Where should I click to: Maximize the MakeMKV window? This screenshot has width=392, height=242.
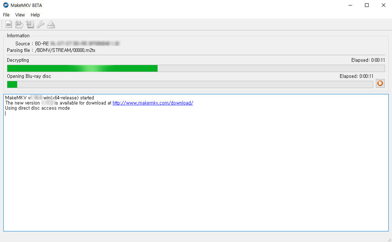tap(367, 5)
